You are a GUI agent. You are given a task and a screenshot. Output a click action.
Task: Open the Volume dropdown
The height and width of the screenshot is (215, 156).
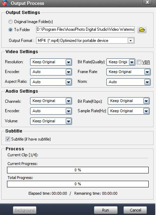coord(51,121)
